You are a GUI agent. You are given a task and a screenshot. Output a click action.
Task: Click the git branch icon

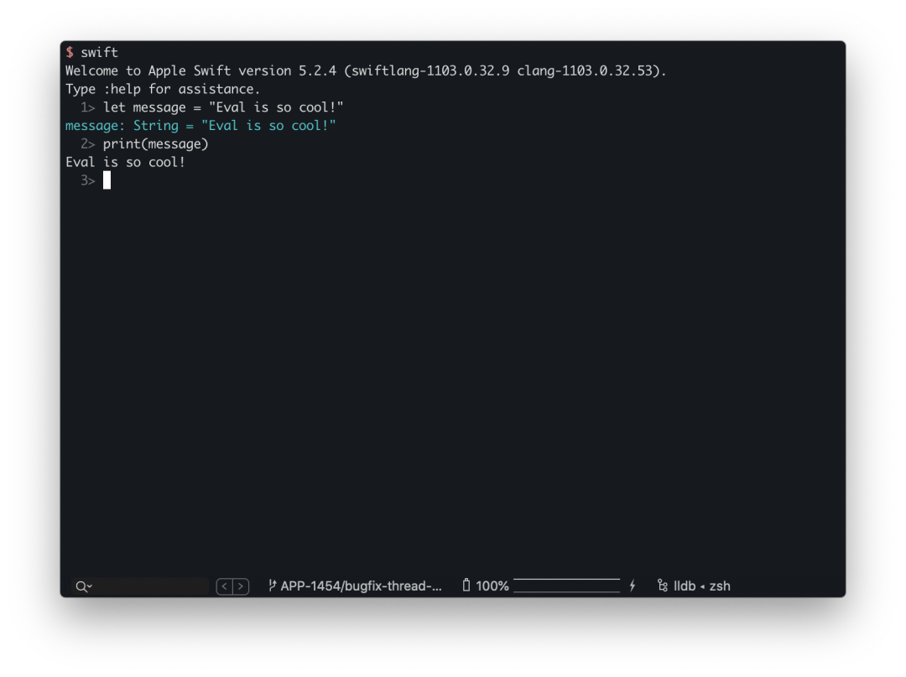pyautogui.click(x=272, y=586)
